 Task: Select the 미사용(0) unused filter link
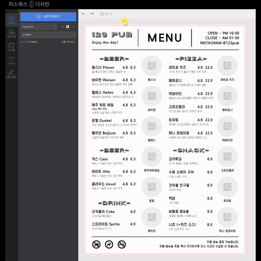pyautogui.click(x=33, y=42)
